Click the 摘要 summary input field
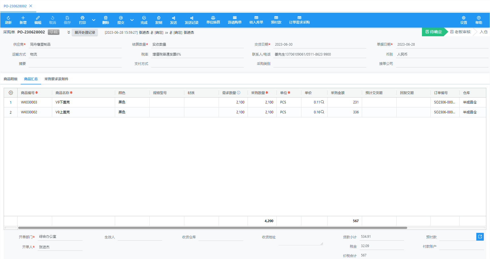The height and width of the screenshot is (259, 490). (75, 64)
